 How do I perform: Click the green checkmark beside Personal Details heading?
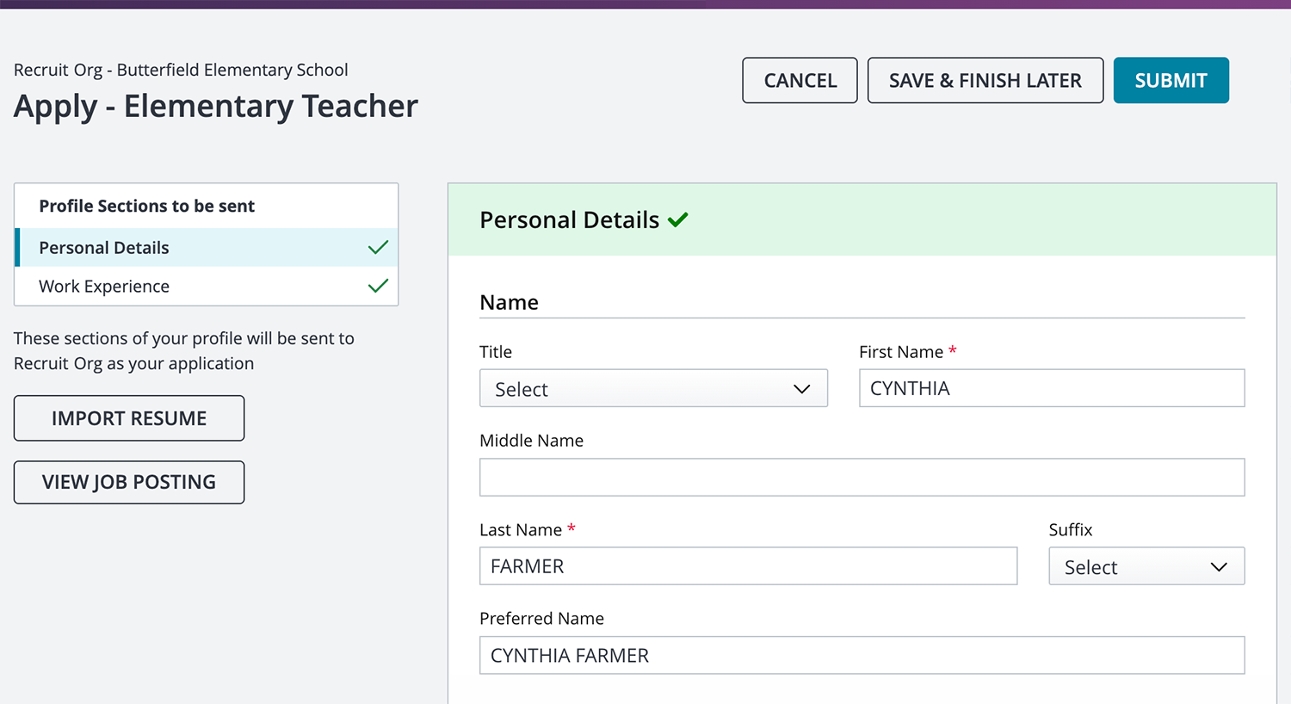(678, 220)
